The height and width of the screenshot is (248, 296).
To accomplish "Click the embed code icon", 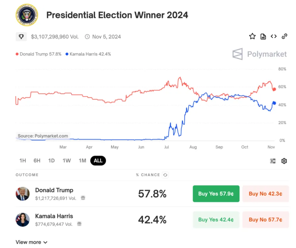I will click(273, 36).
